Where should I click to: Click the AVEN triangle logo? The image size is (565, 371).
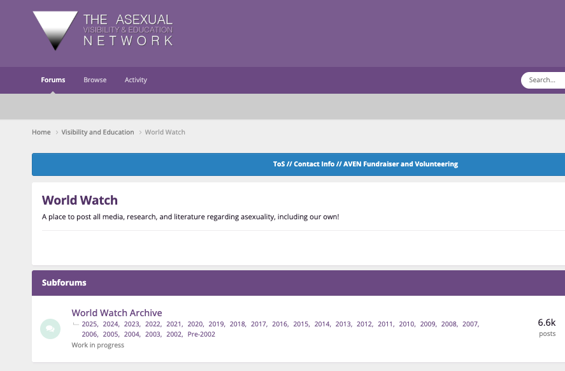point(55,29)
